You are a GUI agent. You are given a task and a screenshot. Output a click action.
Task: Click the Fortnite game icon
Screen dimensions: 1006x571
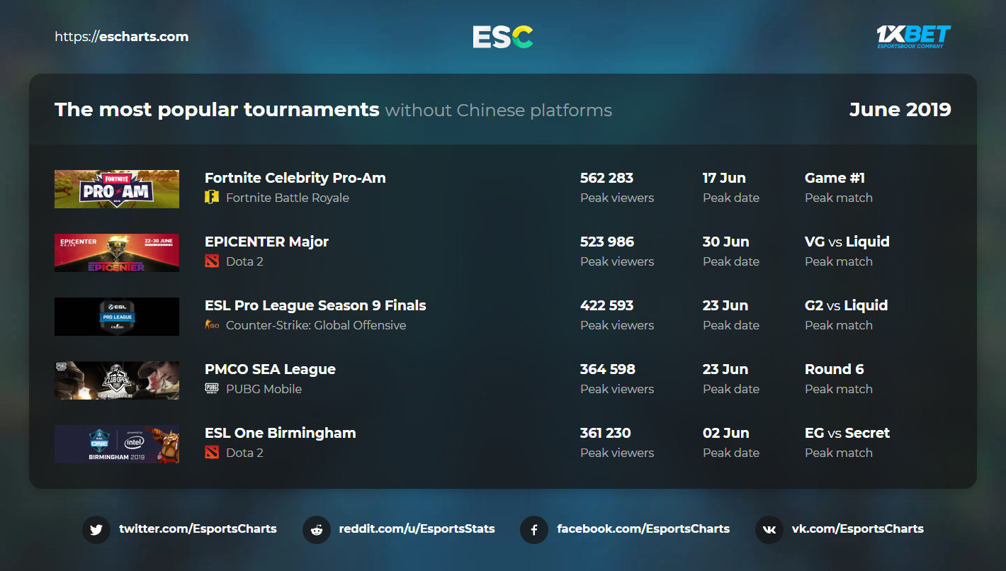tap(212, 198)
